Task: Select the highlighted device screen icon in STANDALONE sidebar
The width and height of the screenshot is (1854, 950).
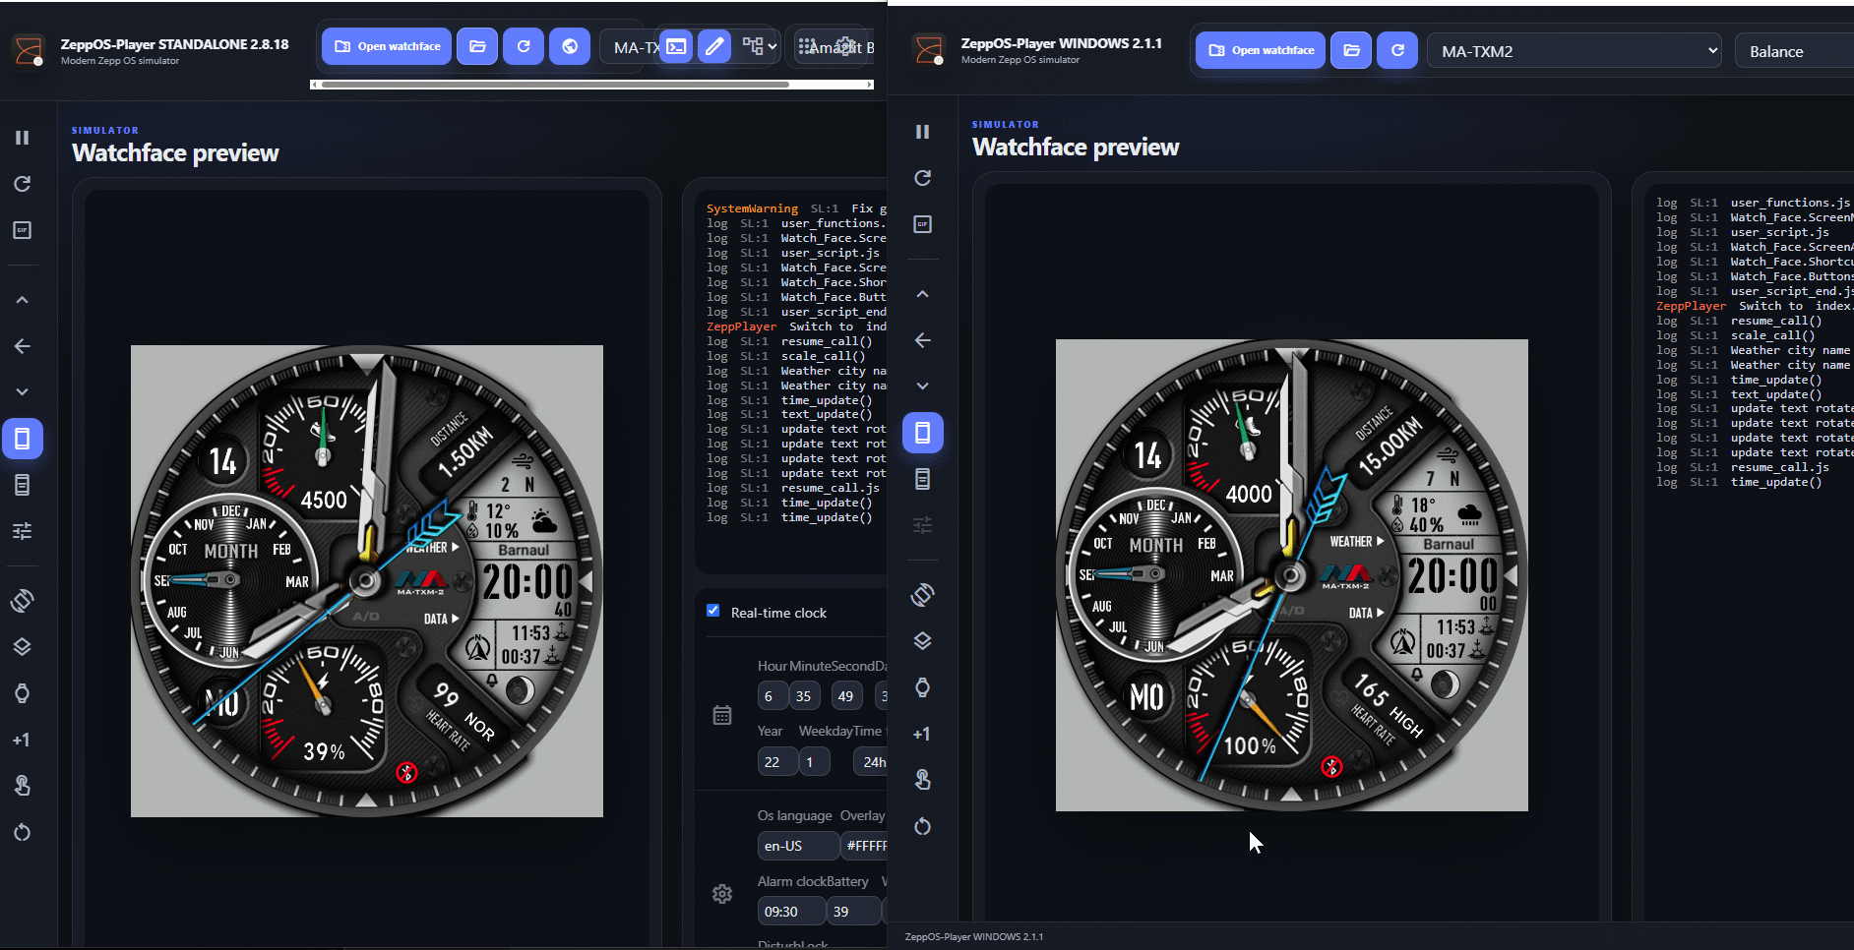Action: click(x=22, y=439)
